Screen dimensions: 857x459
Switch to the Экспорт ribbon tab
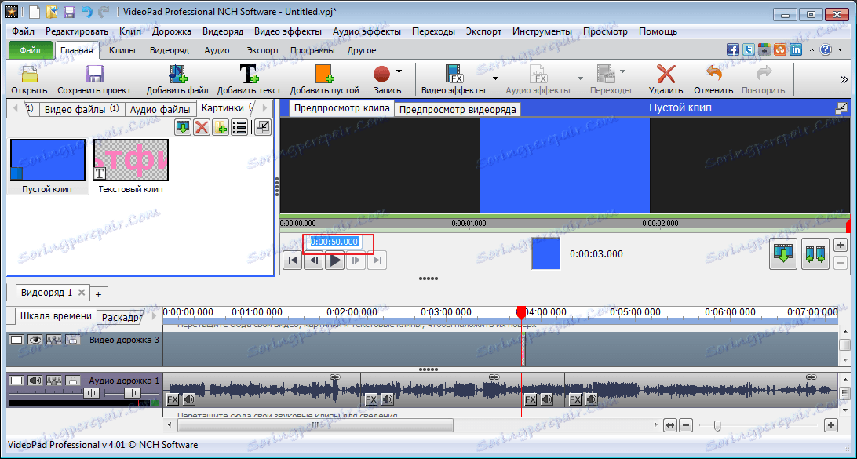(x=263, y=50)
